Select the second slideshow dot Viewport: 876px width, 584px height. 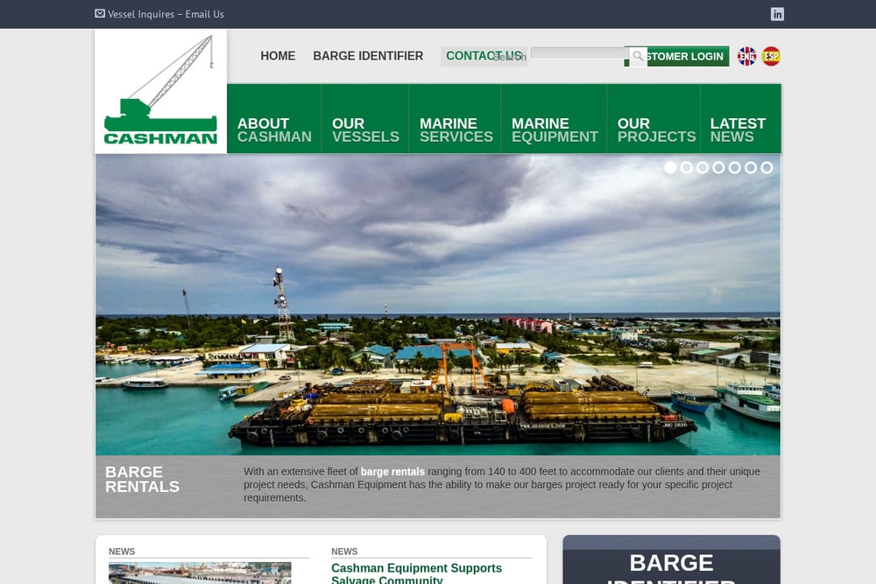click(x=687, y=167)
